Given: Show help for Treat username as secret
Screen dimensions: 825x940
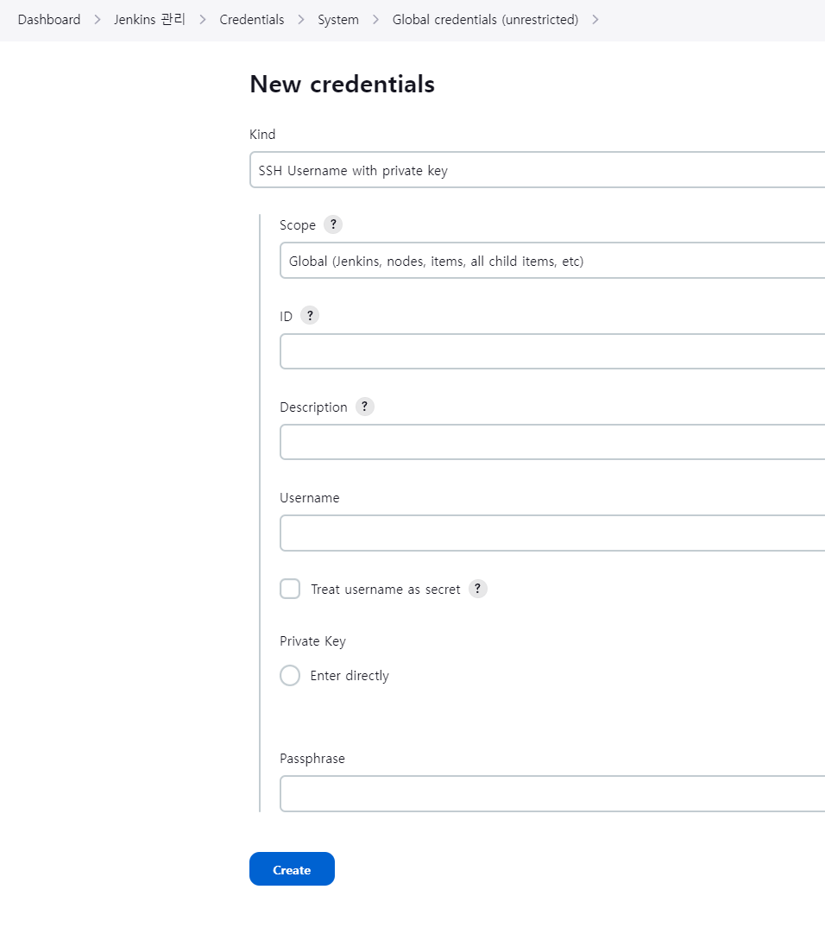Looking at the screenshot, I should [477, 589].
